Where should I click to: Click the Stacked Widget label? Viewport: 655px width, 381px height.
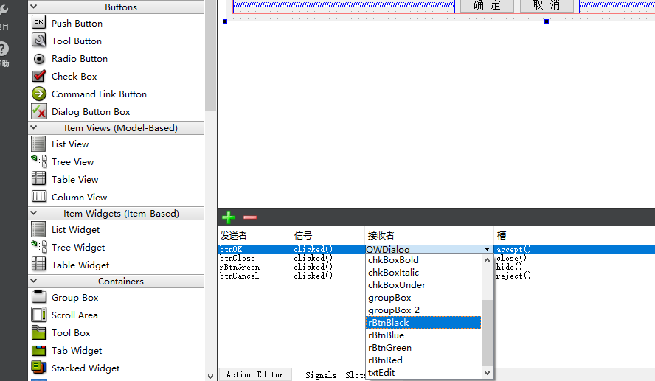tap(86, 368)
